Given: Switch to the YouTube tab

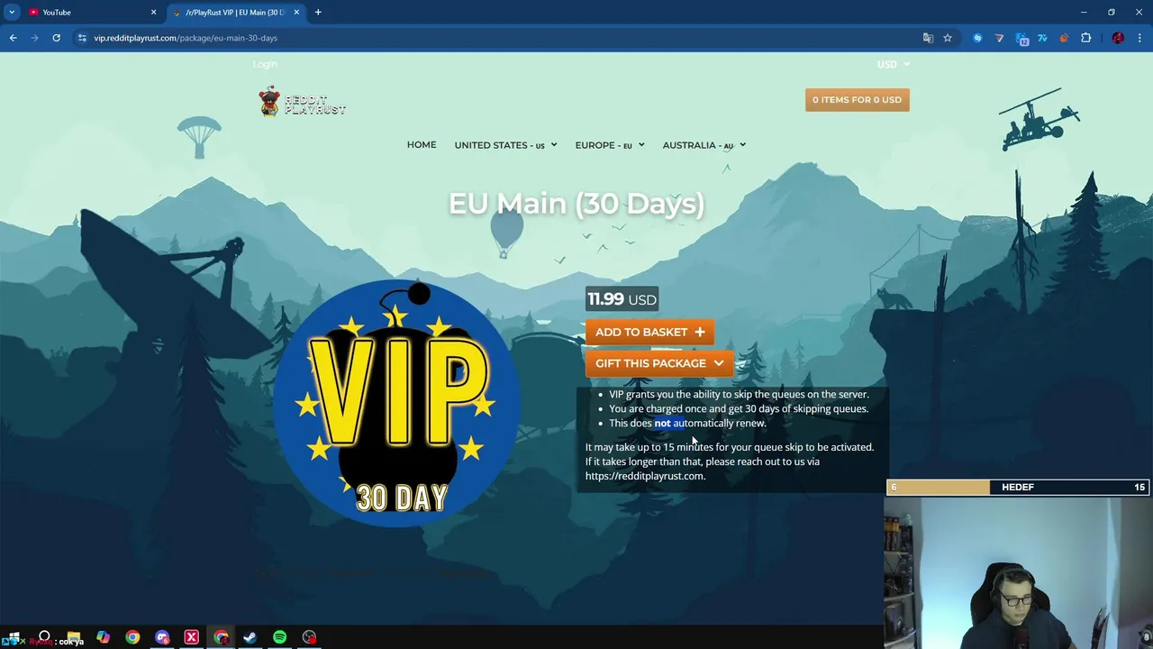Looking at the screenshot, I should 88,12.
